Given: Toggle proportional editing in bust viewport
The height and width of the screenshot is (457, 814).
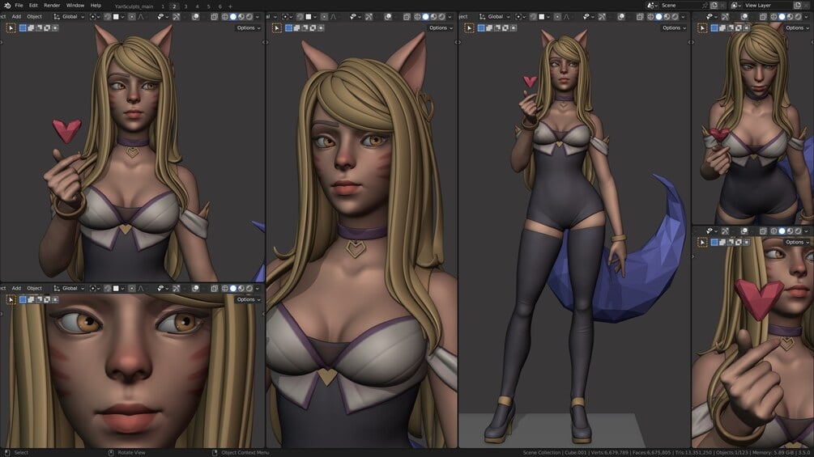Looking at the screenshot, I should (x=132, y=16).
